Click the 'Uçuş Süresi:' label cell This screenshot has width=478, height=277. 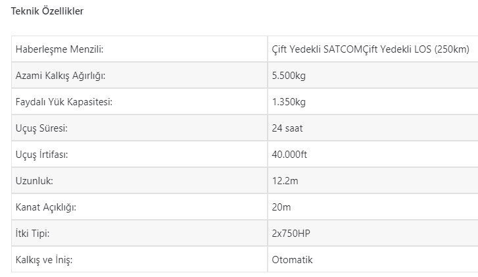41,128
